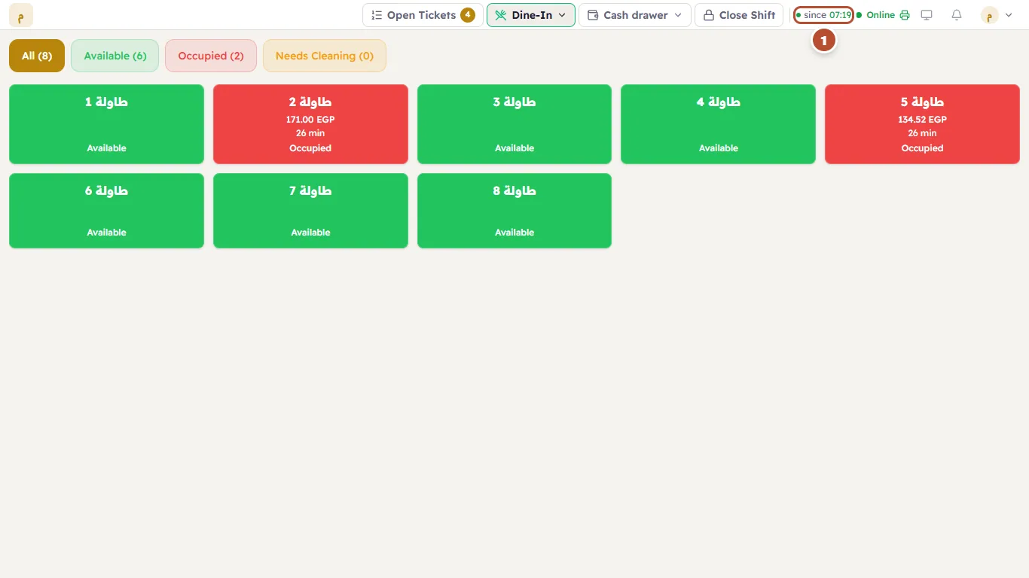Open the user profile avatar menu
Viewport: 1029px width, 578px height.
(996, 15)
